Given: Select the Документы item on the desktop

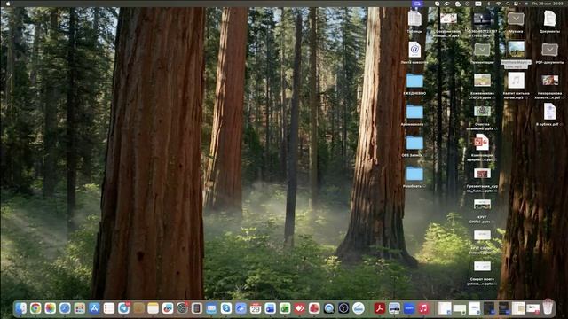Looking at the screenshot, I should 549,19.
